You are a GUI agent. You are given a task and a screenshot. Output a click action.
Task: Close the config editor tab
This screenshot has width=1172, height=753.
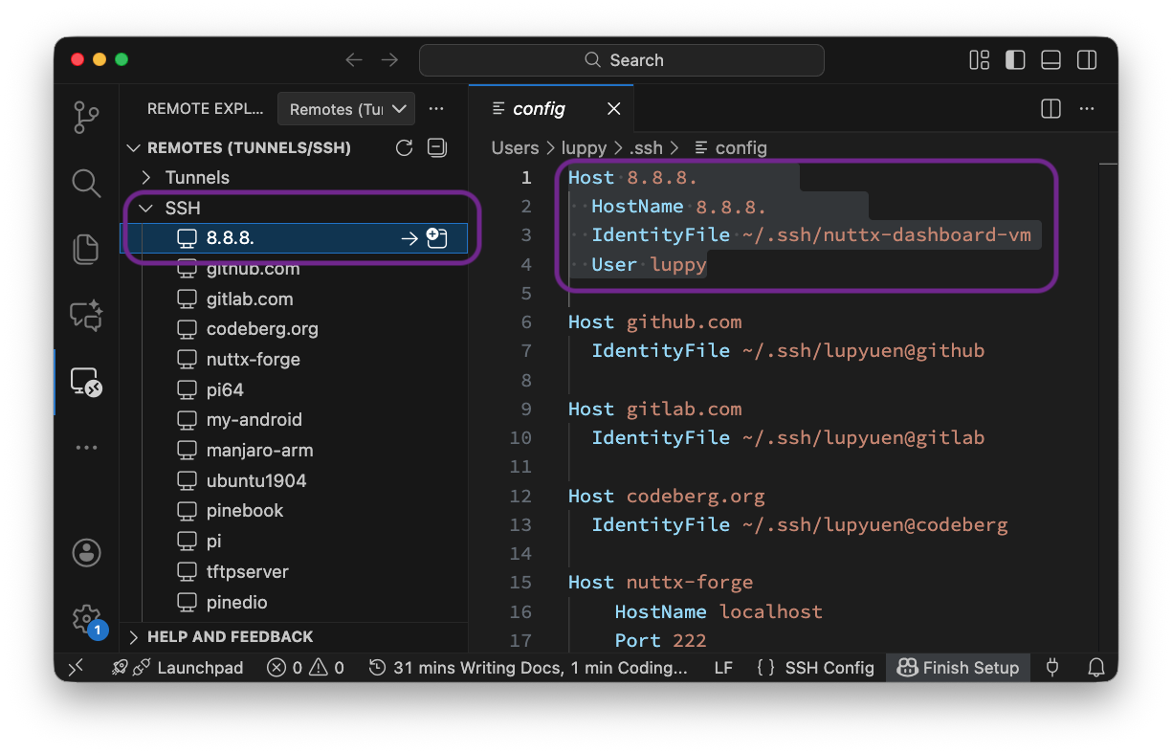614,109
